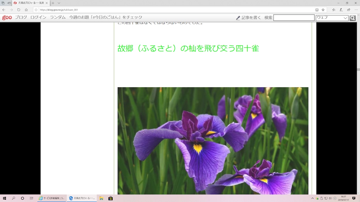Click the volume speaker tray icon
The height and width of the screenshot is (202, 360).
pos(330,198)
